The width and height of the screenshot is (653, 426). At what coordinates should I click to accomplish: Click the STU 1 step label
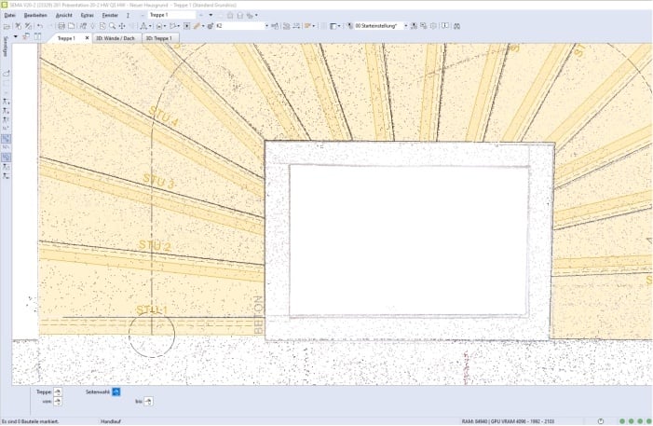pos(152,309)
